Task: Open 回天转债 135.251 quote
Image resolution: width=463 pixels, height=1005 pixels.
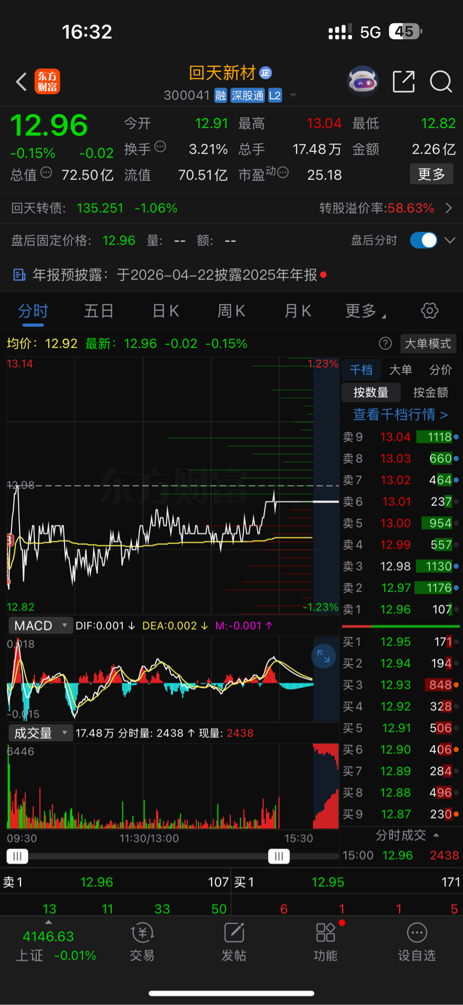Action: [x=95, y=208]
